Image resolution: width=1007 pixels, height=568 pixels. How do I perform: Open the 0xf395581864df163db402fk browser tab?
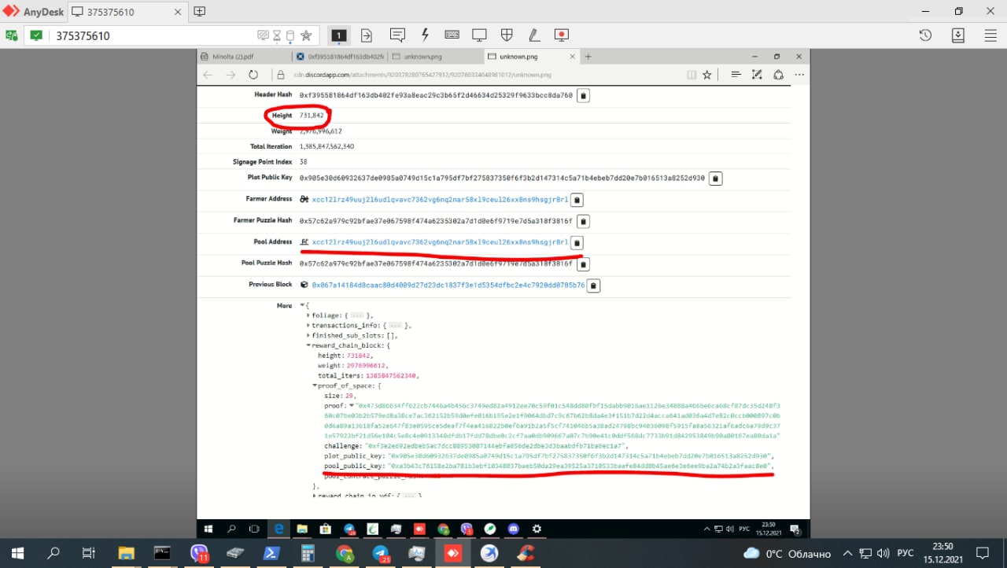(x=341, y=57)
